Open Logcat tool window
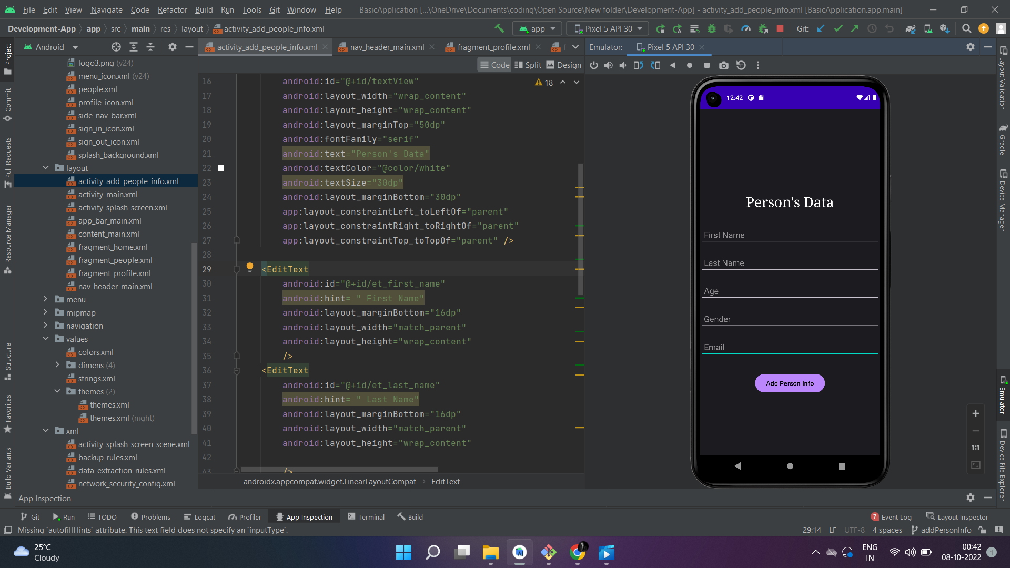This screenshot has width=1010, height=568. click(x=199, y=517)
